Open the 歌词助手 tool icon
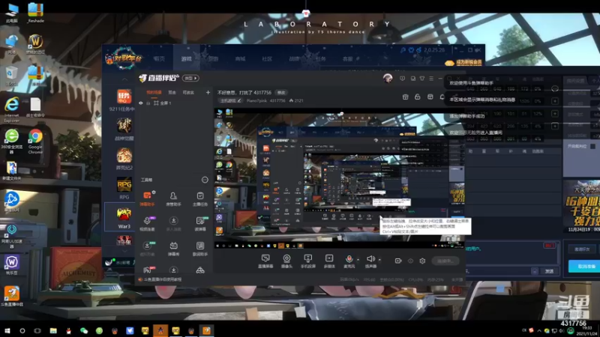Screen dimensions: 600x337 click(200, 249)
